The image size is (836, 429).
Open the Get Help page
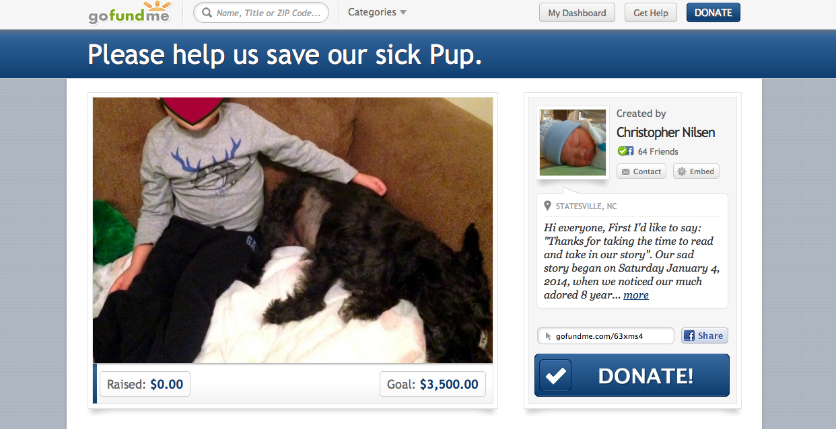(651, 13)
